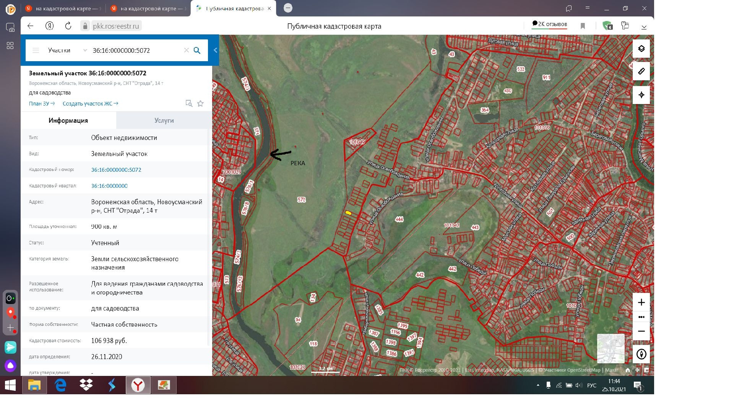Open the sidebar messenger arrow icon
Viewport: 734px width, 413px height.
pos(10,347)
